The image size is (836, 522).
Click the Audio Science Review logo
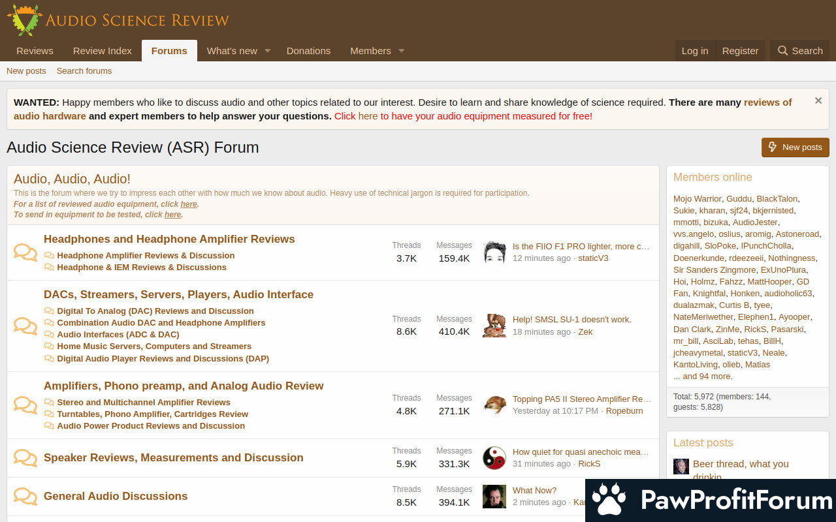point(118,20)
